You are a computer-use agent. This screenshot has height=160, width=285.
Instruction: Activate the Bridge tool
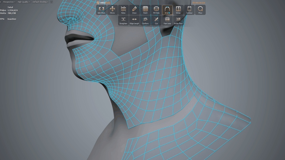(x=167, y=10)
